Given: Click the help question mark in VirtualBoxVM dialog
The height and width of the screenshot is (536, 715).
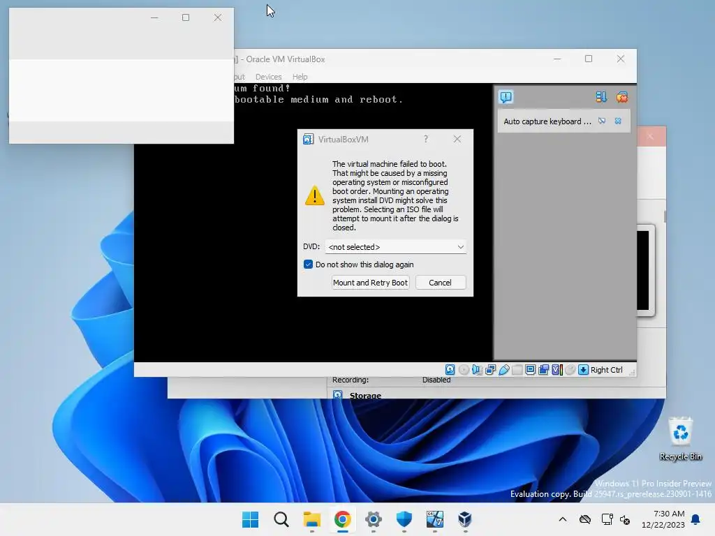Looking at the screenshot, I should pos(426,139).
